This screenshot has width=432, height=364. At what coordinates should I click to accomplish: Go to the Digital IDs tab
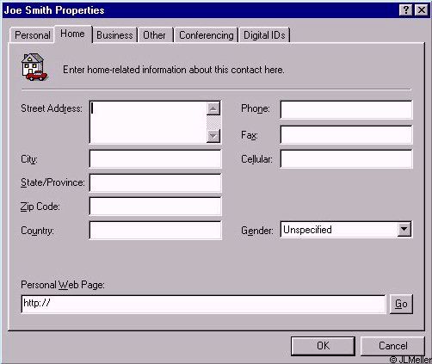[264, 35]
